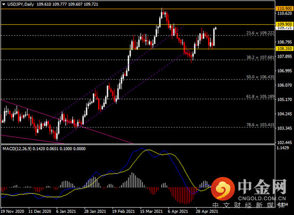
Task: Click the USDJPY,Daily chart title
Action: tap(21, 4)
